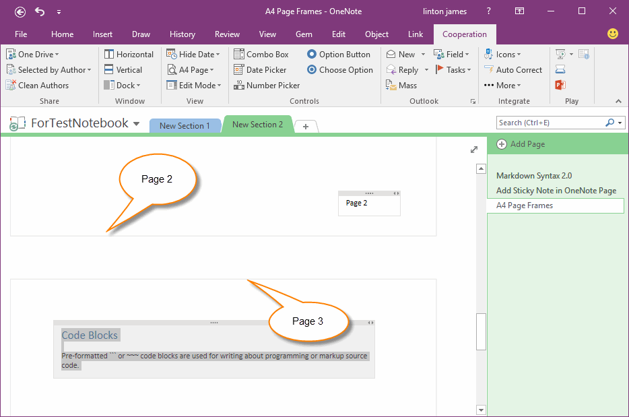Click the vertical scrollbar down arrow
Image resolution: width=629 pixels, height=417 pixels.
pos(481,410)
